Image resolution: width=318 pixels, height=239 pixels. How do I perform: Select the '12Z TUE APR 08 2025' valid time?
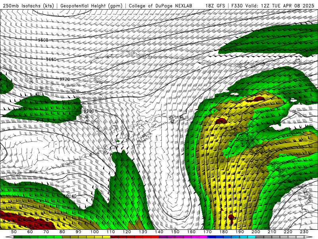click(287, 6)
